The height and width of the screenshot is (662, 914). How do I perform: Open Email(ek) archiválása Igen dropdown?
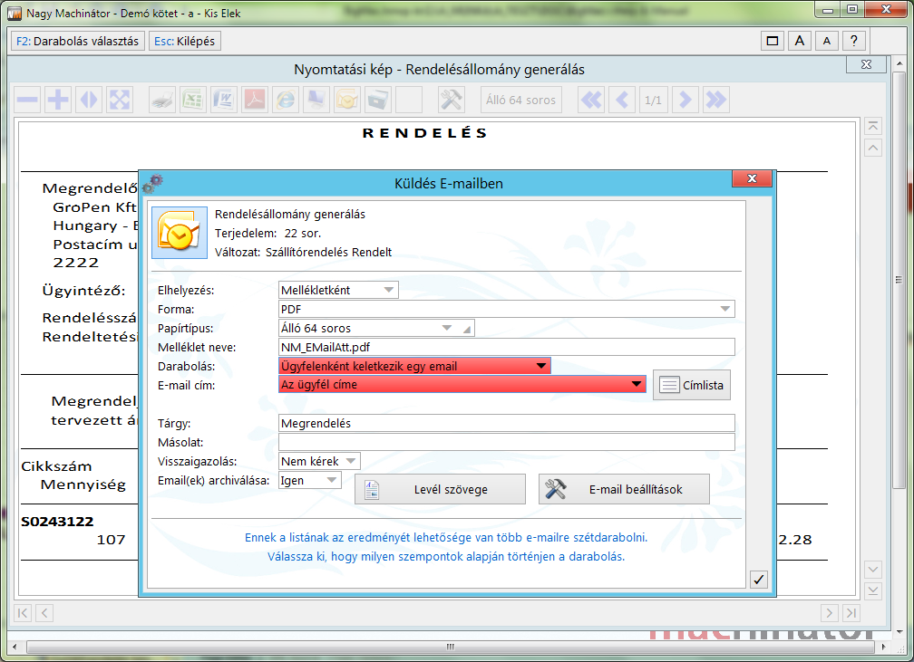coord(309,480)
